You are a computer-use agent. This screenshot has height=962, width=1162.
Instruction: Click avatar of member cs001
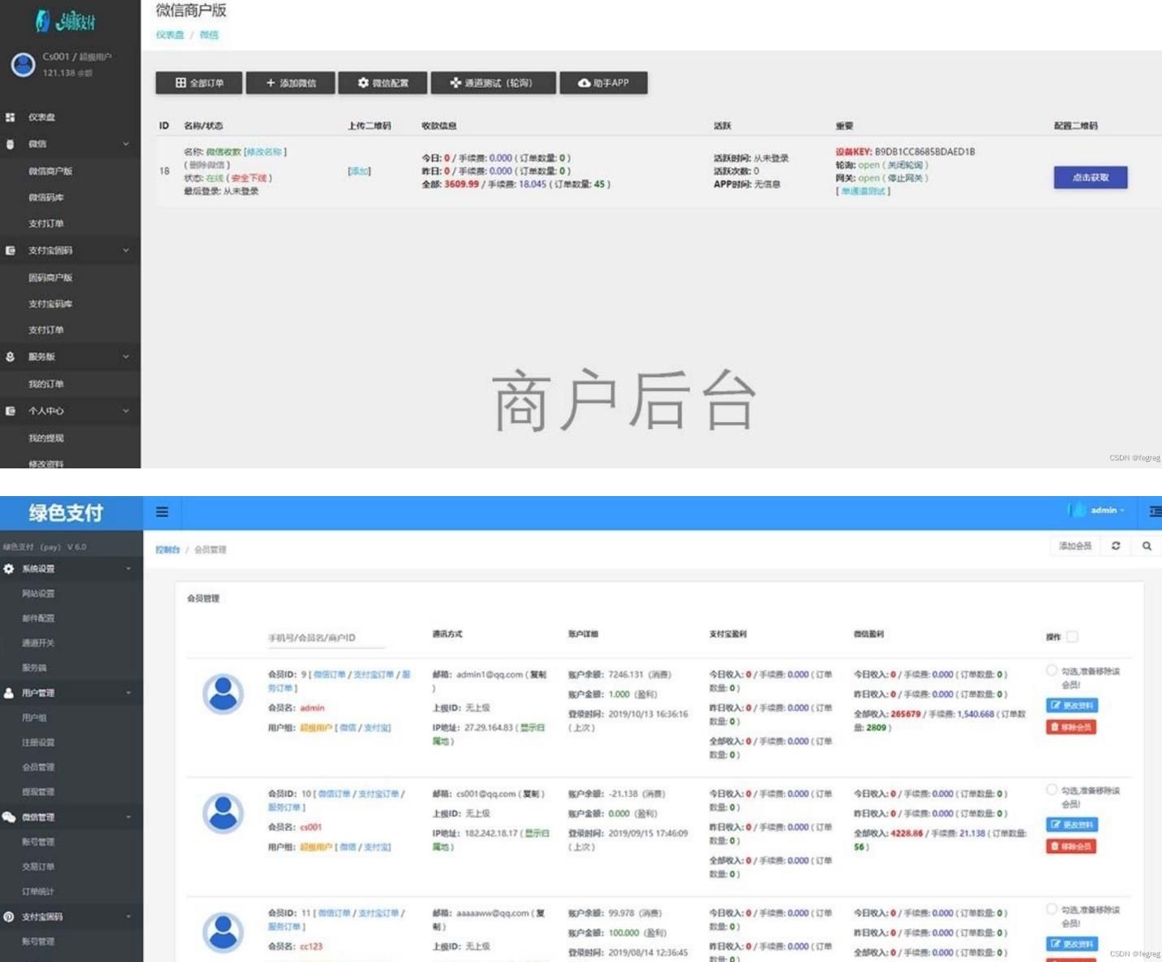tap(223, 813)
